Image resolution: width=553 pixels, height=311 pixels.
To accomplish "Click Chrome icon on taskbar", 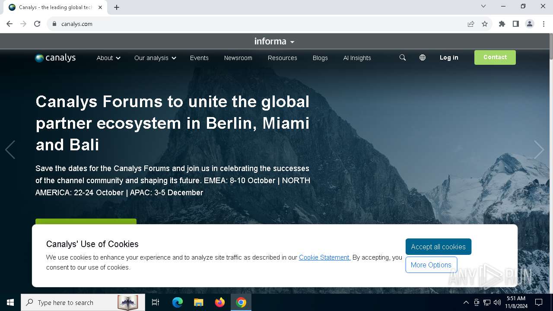I will [241, 302].
